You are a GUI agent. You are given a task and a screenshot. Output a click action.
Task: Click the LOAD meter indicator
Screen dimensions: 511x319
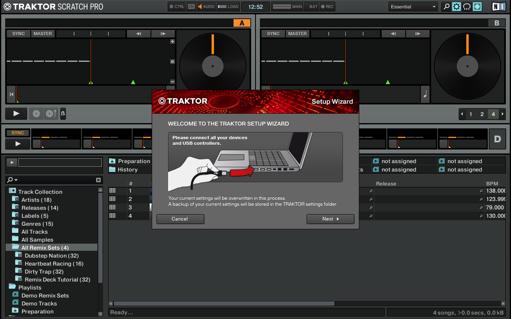point(228,6)
